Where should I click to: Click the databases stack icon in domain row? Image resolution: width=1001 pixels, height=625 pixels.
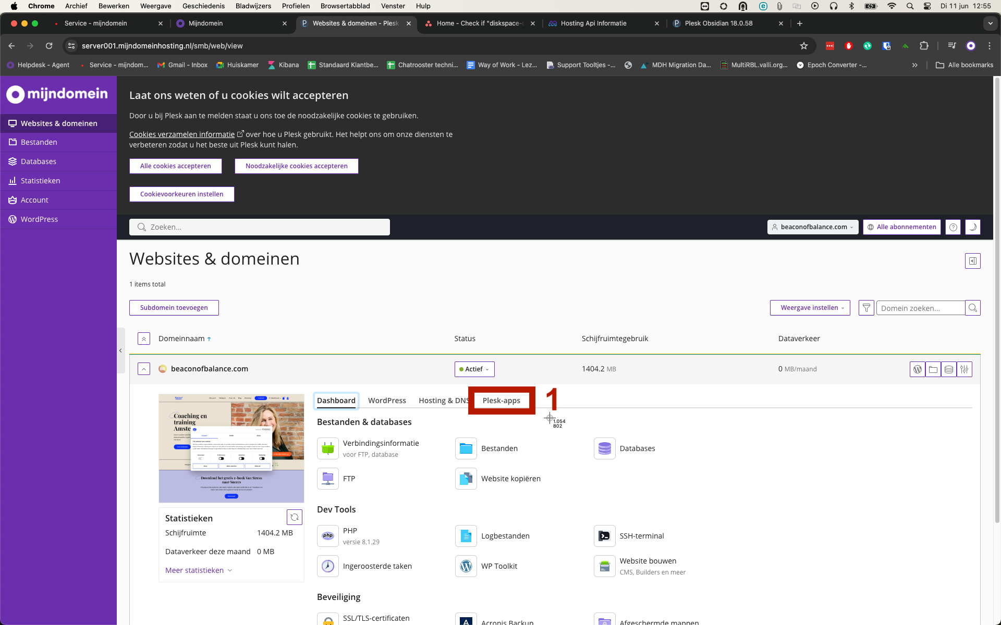[949, 369]
